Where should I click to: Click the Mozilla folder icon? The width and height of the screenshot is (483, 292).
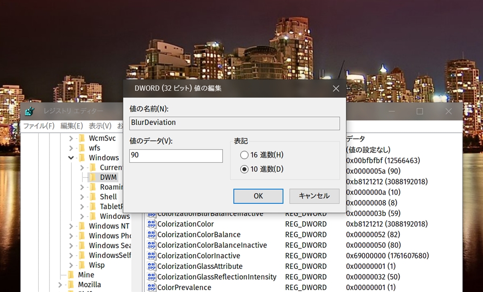coord(71,284)
